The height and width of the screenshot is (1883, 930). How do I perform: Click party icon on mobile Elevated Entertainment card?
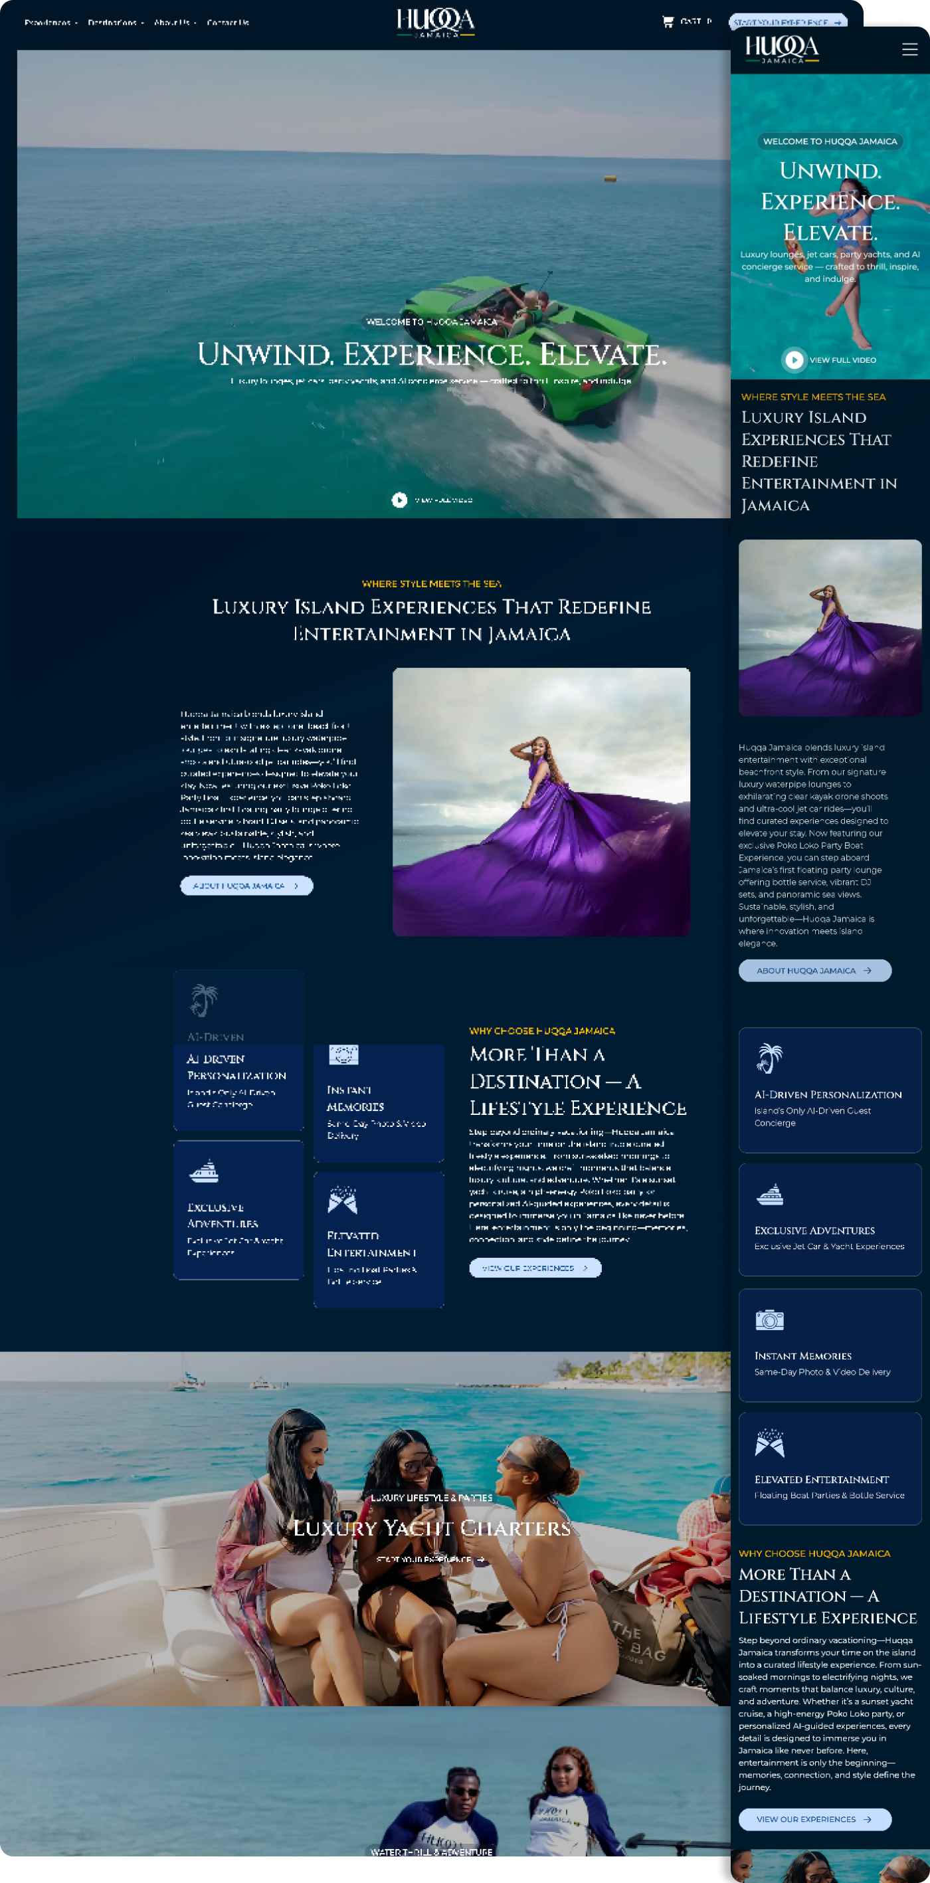tap(769, 1443)
